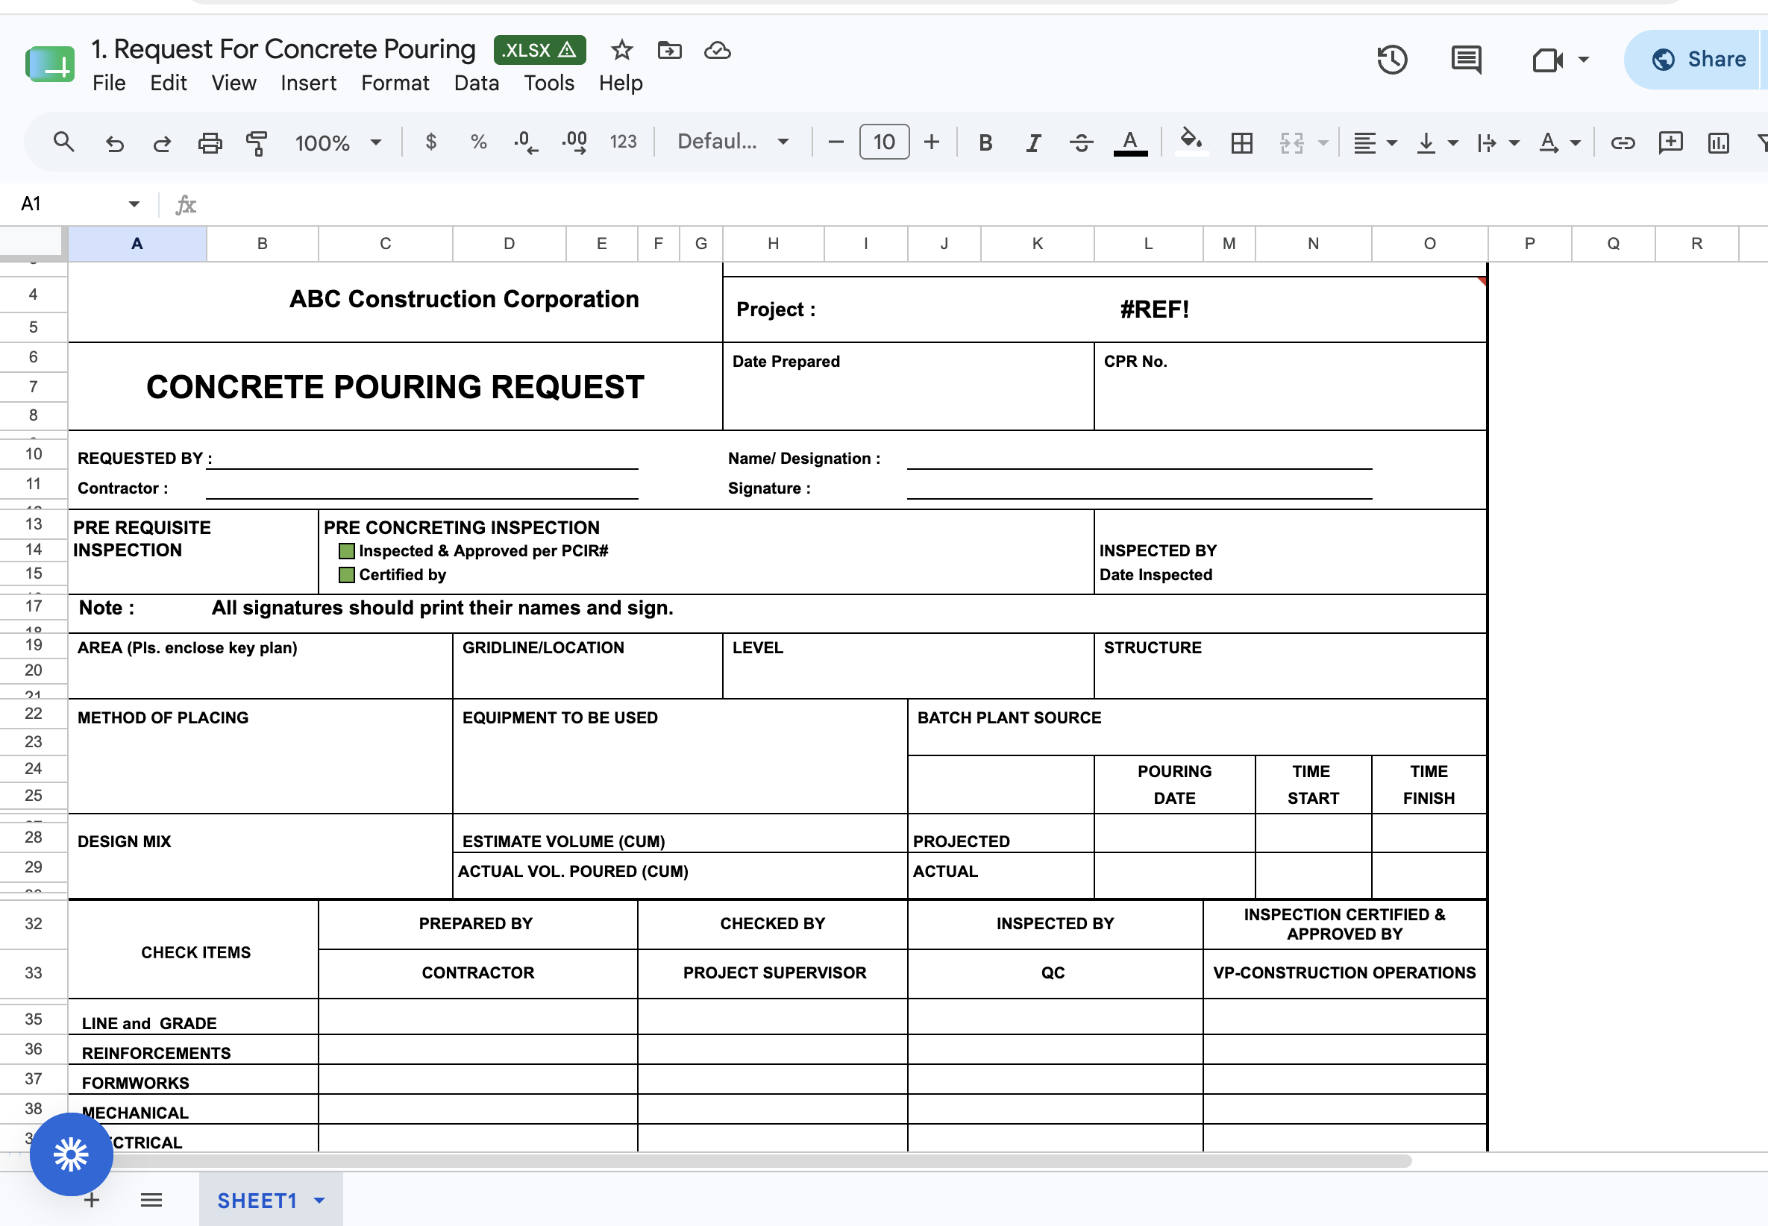Click the font size input field
This screenshot has width=1768, height=1226.
pos(883,142)
